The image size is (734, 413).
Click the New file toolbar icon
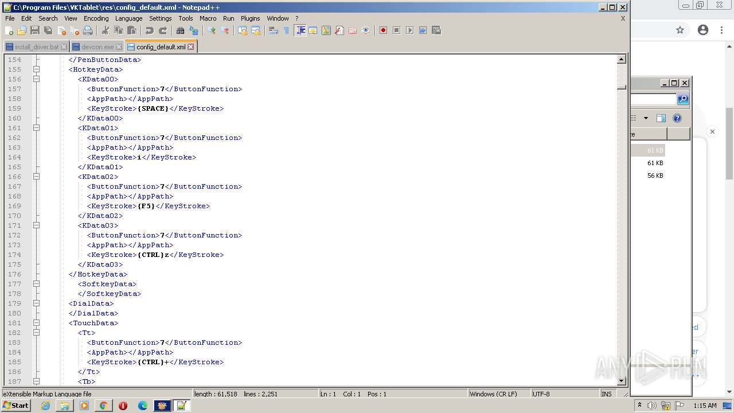point(9,30)
